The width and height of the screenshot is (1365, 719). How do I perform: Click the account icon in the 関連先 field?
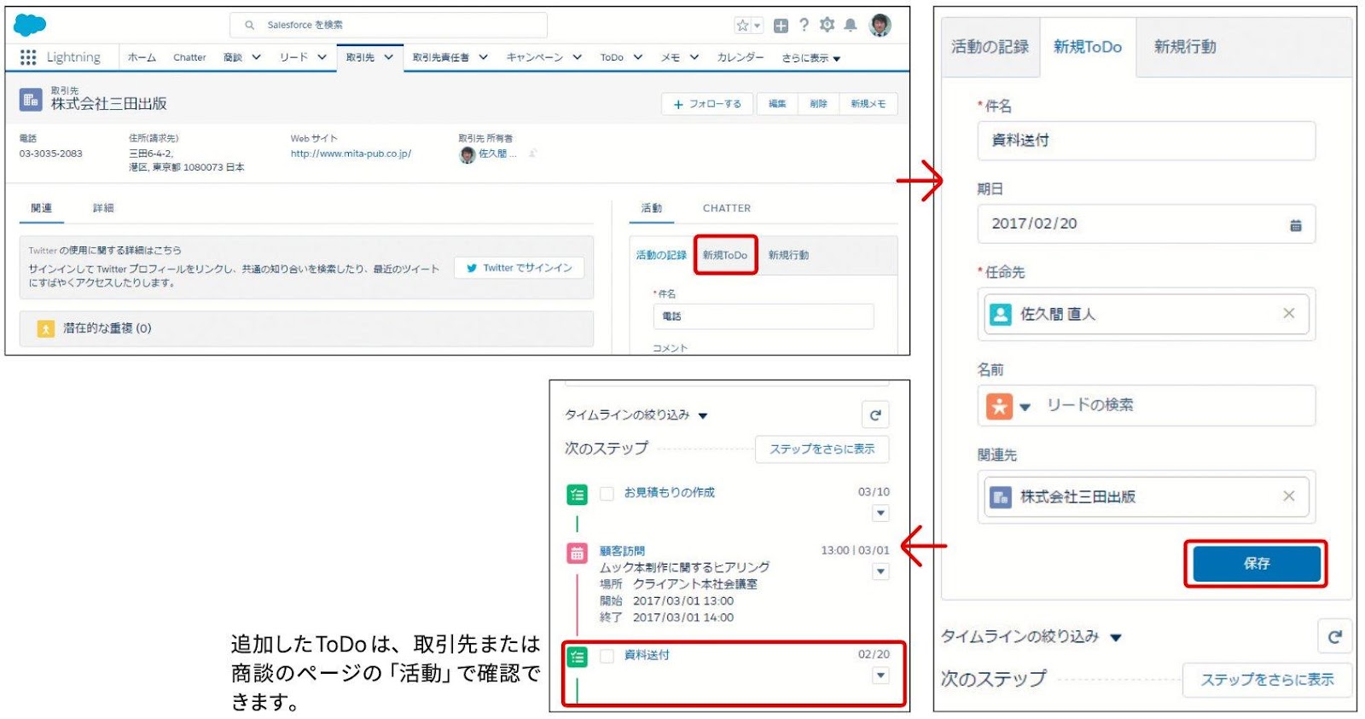tap(1000, 496)
